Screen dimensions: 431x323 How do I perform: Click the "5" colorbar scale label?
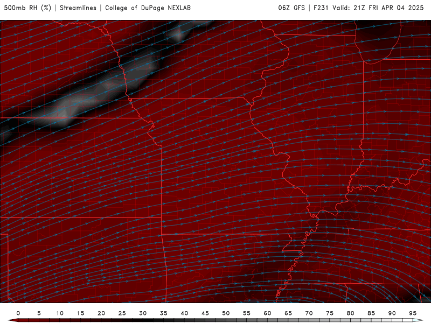(x=39, y=313)
